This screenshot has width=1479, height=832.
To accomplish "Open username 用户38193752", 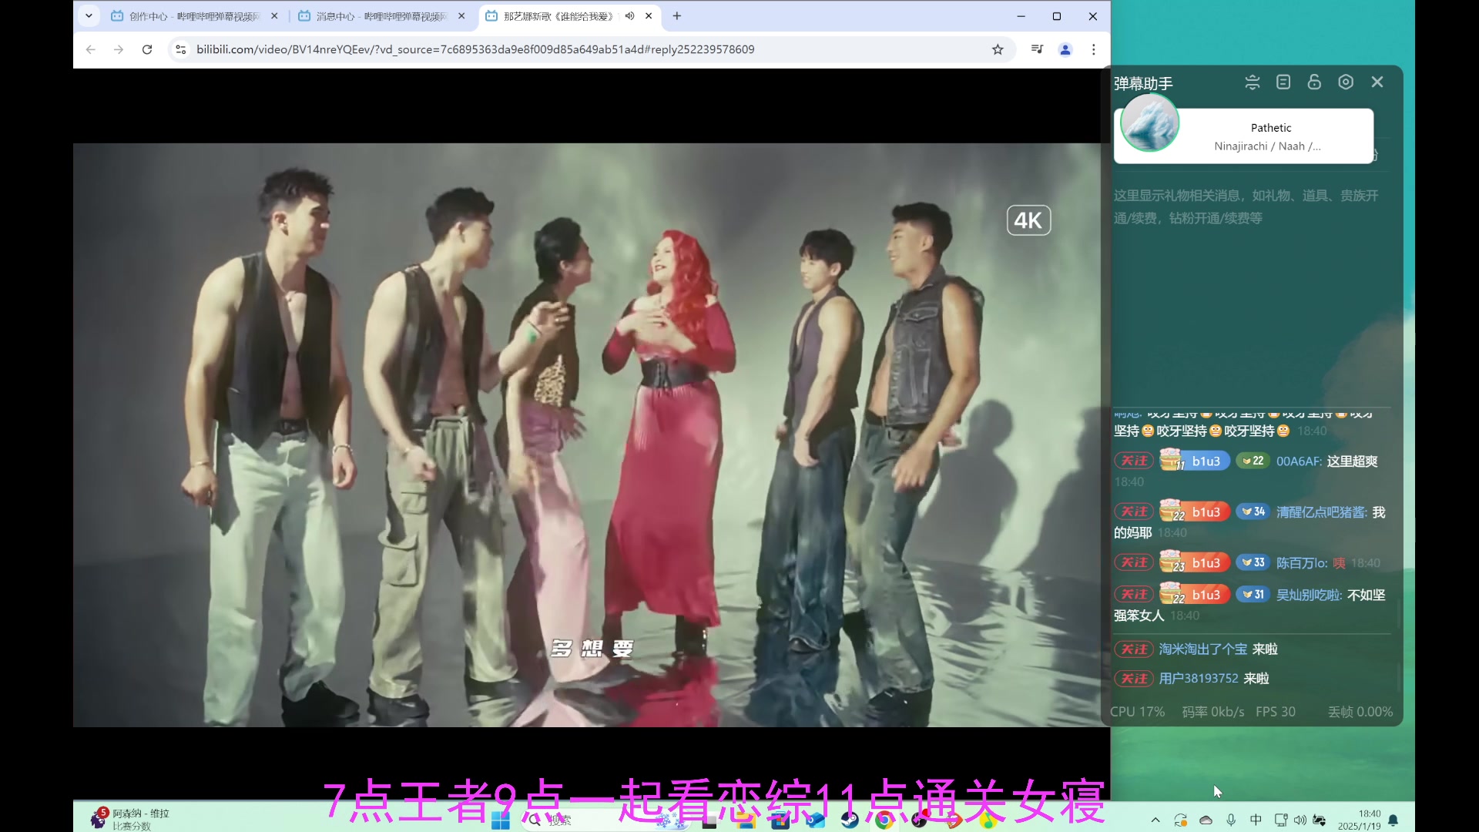I will click(x=1199, y=679).
